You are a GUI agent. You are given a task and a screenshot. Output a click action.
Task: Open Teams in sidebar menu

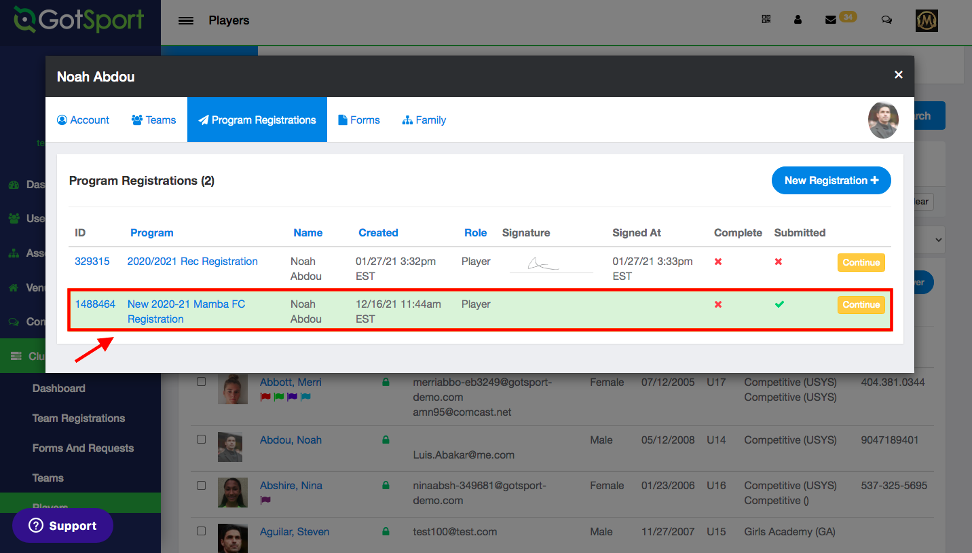pos(48,478)
